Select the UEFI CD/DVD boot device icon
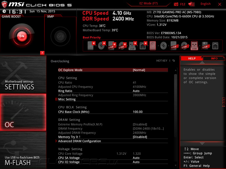The width and height of the screenshot is (226, 169). (x=102, y=46)
